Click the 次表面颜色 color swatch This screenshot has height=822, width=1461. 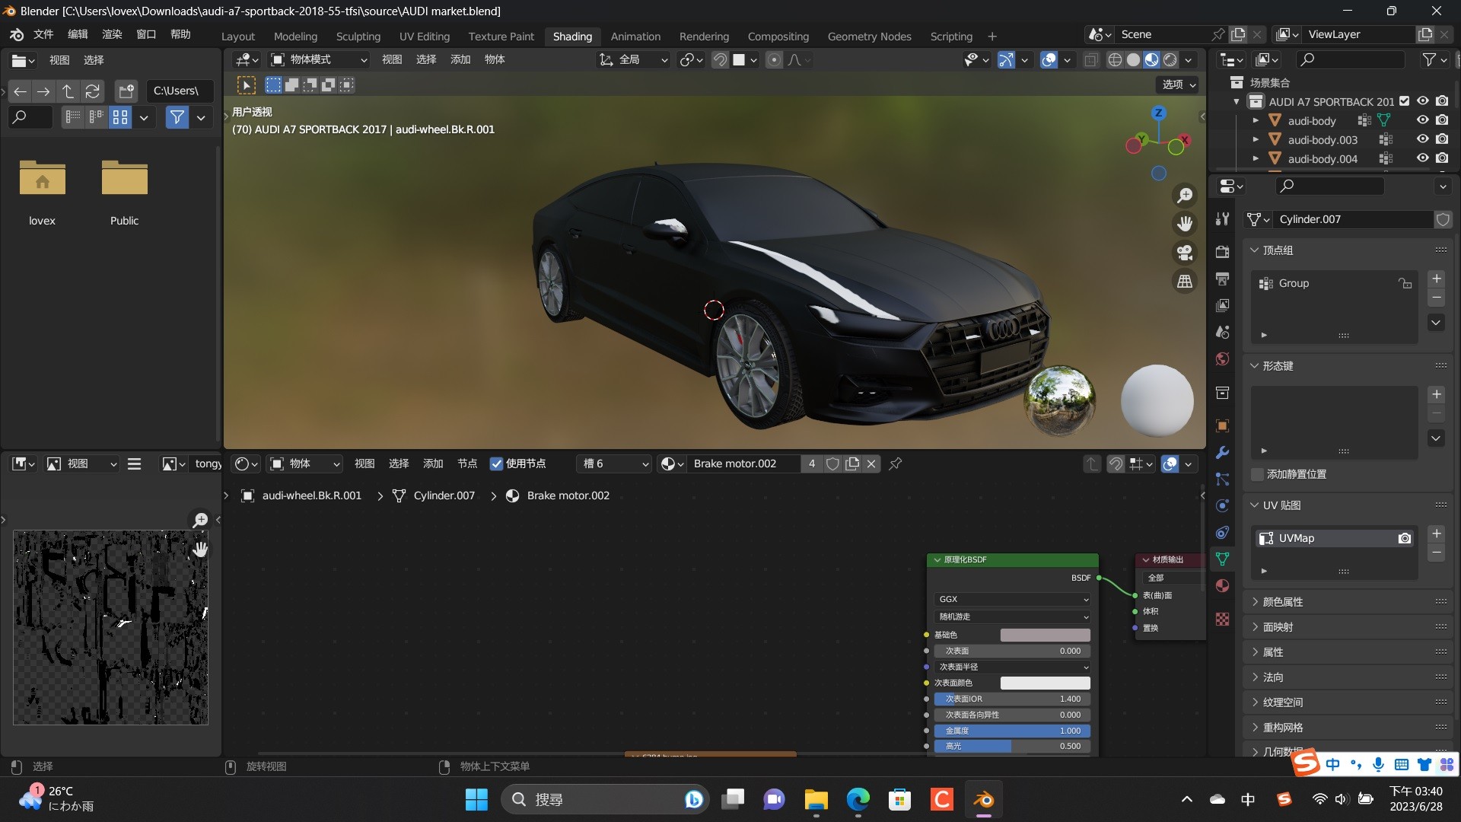pos(1045,683)
